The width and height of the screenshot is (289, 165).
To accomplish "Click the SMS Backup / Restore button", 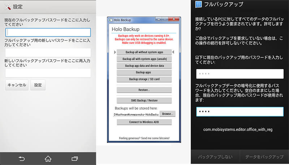I will tap(144, 100).
